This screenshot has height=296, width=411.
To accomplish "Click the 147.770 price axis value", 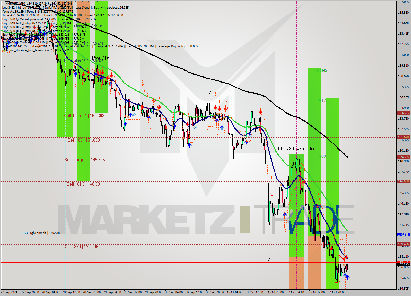I will pos(403,172).
